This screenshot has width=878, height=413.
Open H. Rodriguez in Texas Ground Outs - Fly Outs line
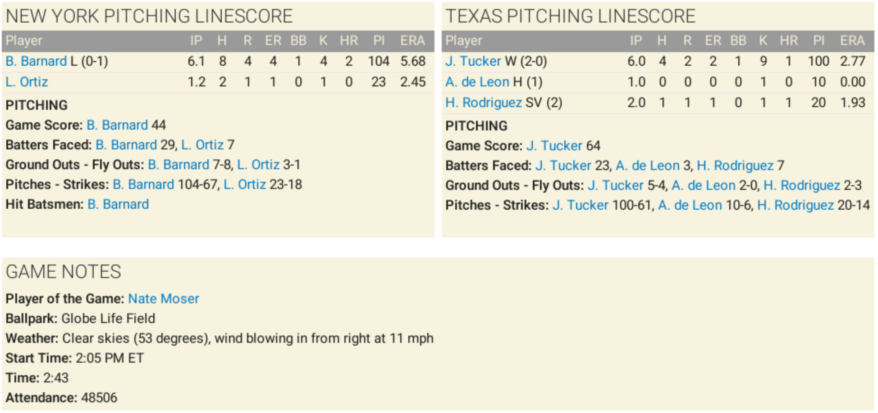802,185
